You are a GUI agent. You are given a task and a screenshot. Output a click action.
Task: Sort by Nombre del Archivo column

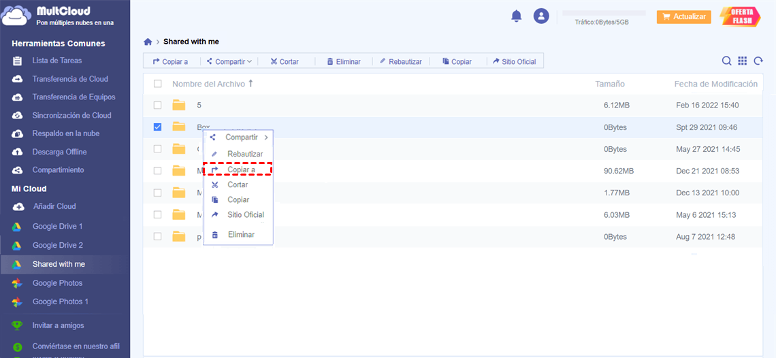pos(213,84)
